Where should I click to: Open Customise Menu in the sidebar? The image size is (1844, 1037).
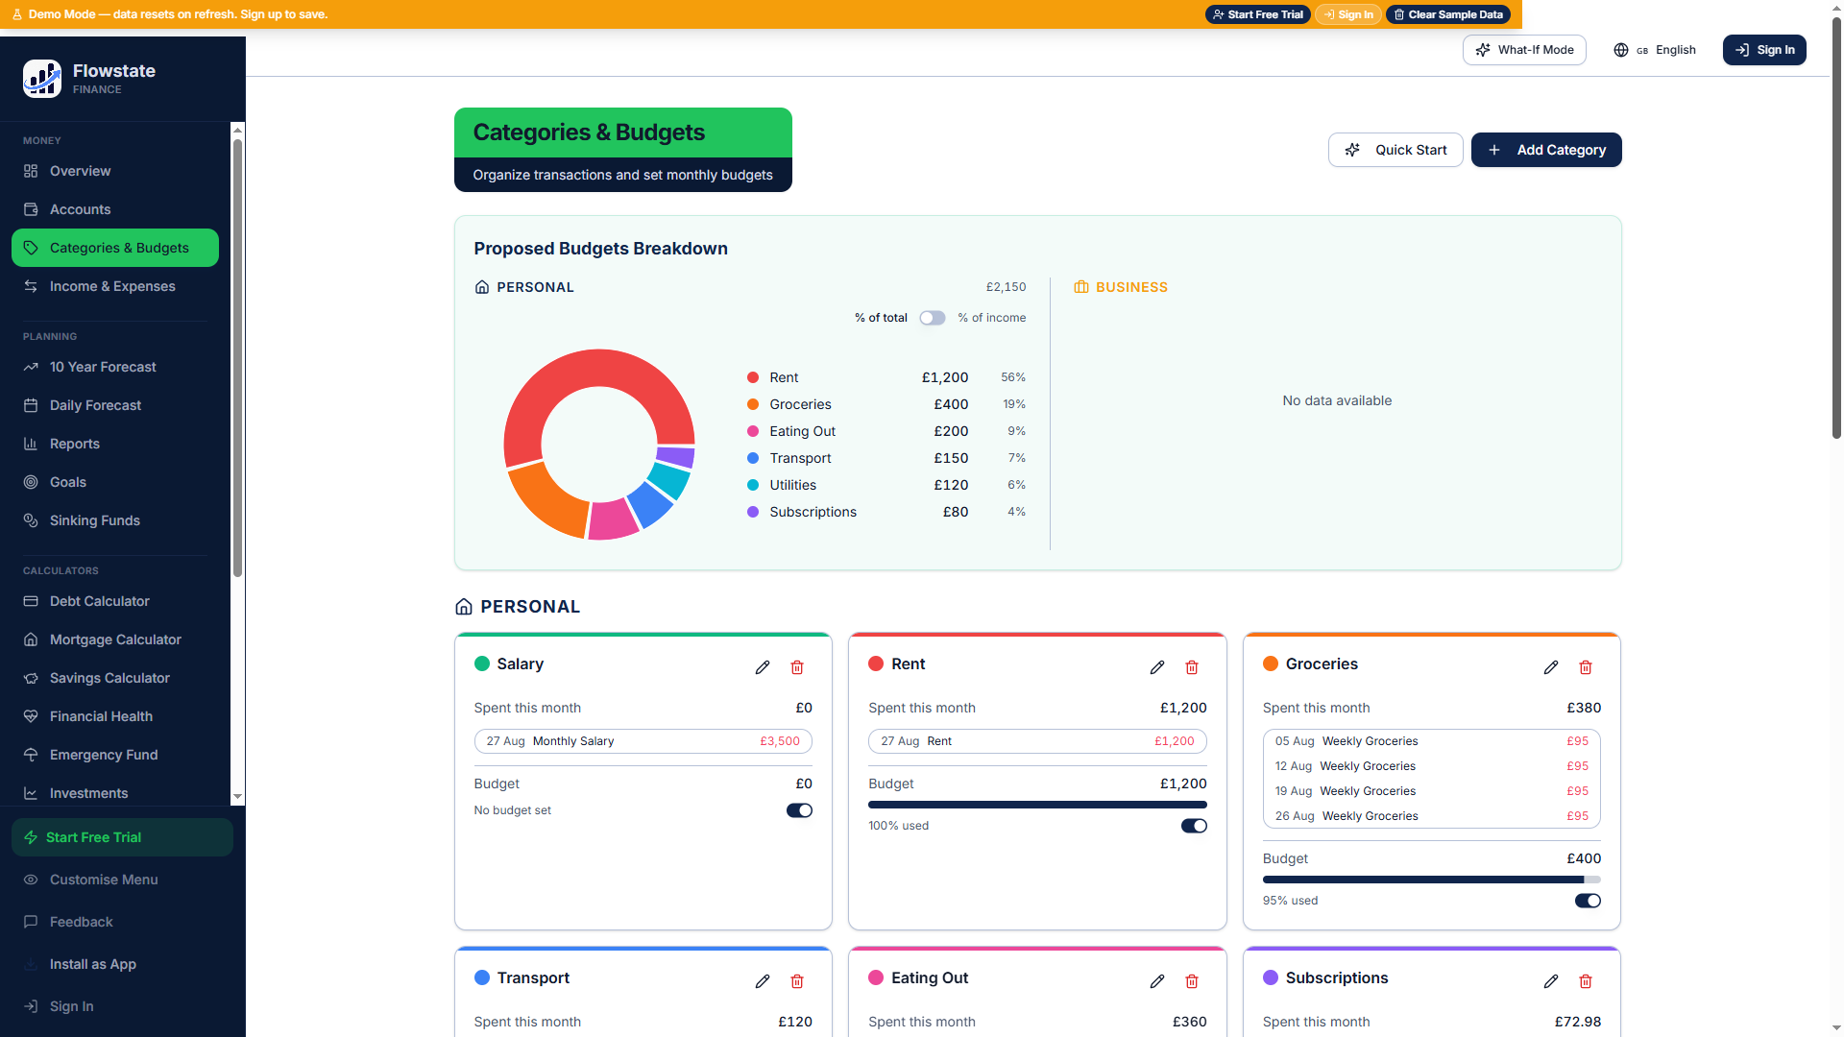pos(122,880)
